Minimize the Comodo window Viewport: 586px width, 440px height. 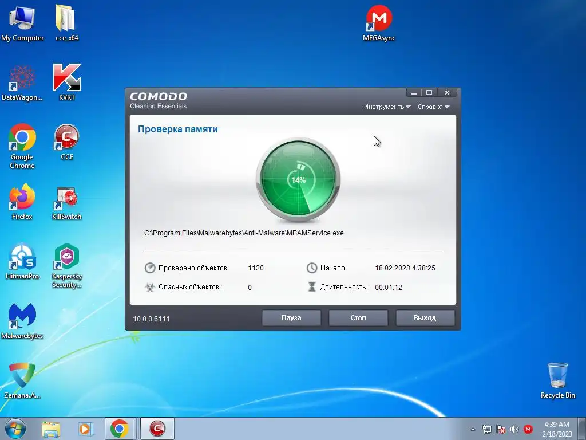tap(414, 93)
